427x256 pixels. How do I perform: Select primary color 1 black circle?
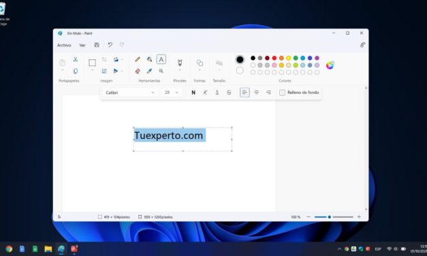coord(240,59)
